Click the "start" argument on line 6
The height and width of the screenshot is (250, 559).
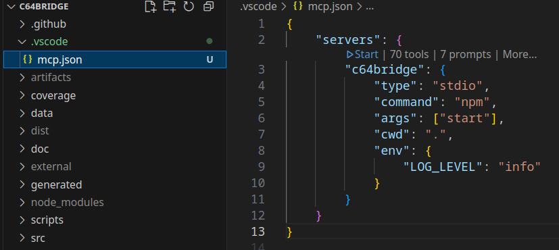(465, 118)
